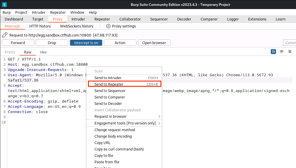Click the pencil edit target icon

5,35
